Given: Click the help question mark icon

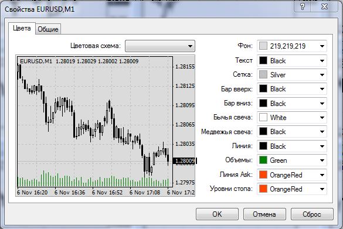Looking at the screenshot, I should coord(303,6).
